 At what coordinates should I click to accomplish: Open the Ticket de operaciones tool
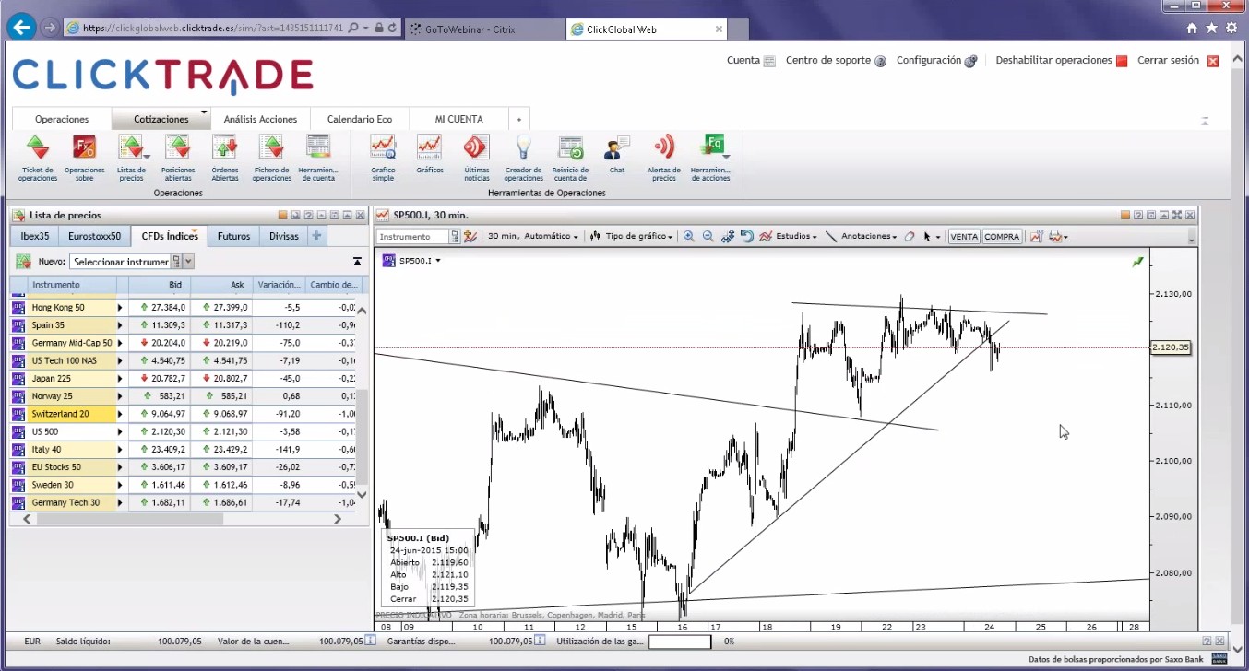tap(38, 158)
